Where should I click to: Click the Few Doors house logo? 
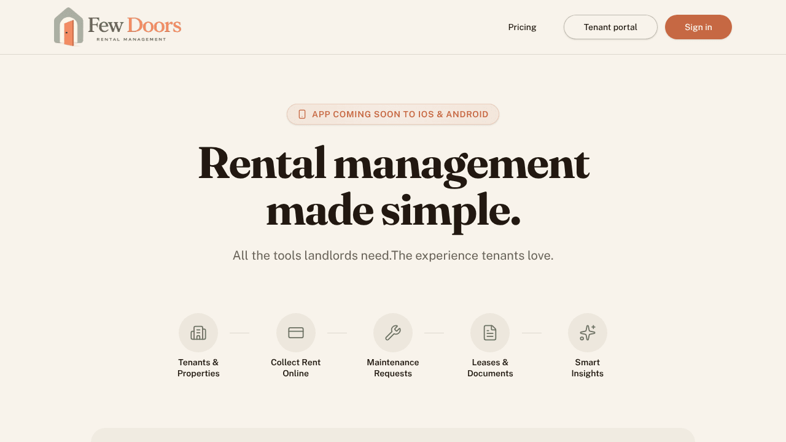(68, 27)
